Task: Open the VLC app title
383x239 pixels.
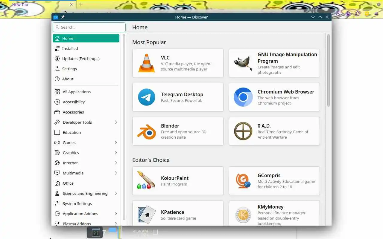Action: coord(165,58)
